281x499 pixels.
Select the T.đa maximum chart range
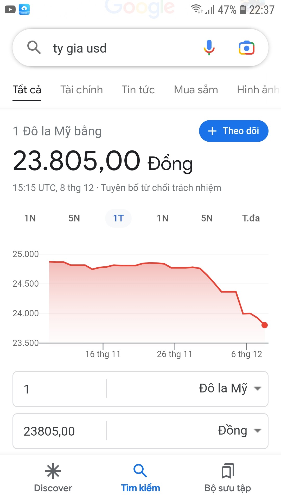[251, 218]
